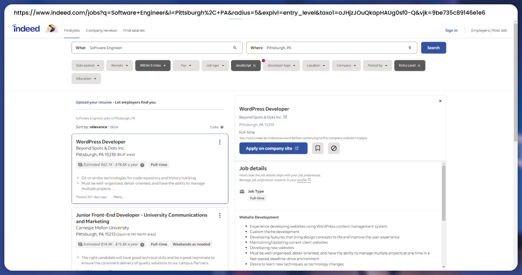The width and height of the screenshot is (522, 275).
Task: Sort results by date
Action: click(x=114, y=127)
